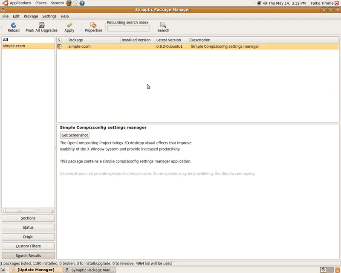Image resolution: width=341 pixels, height=273 pixels.
Task: Close the Synaptic Package Manager window
Action: point(337,10)
